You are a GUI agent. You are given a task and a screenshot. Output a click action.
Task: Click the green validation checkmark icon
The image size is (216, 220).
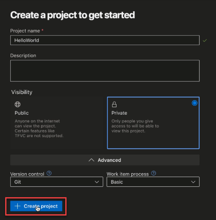click(205, 40)
